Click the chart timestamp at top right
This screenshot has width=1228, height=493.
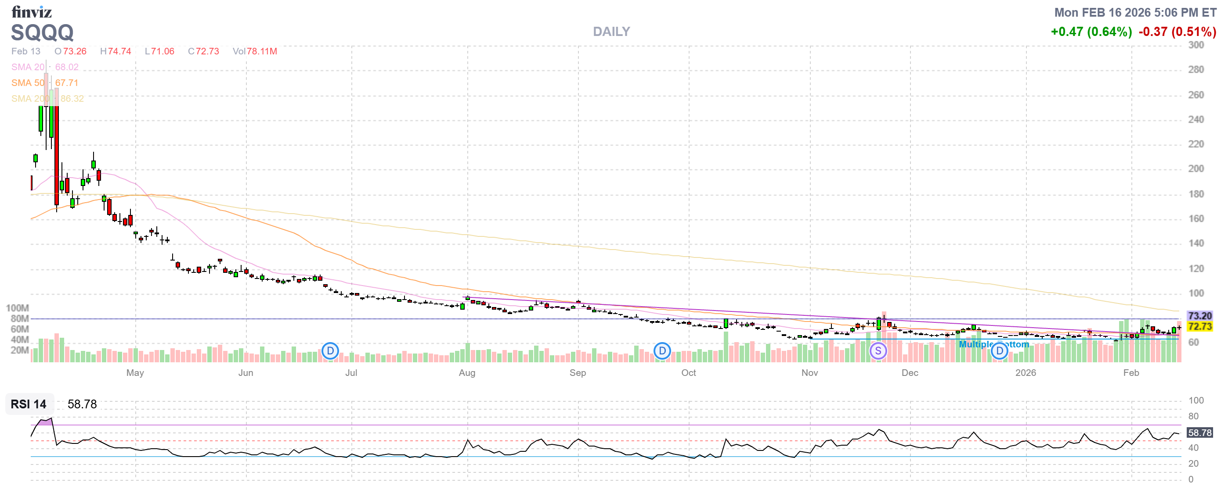1134,12
